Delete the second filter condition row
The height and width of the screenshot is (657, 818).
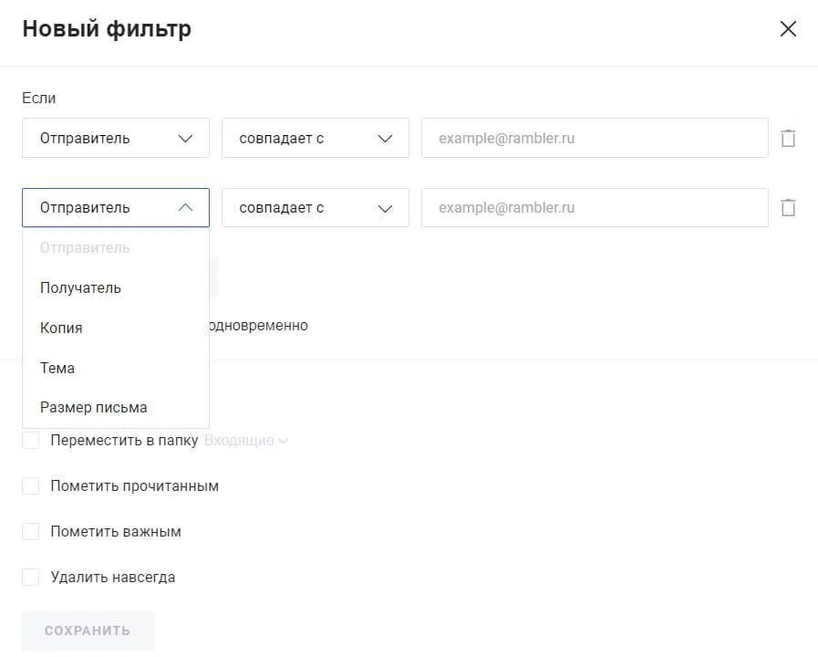pyautogui.click(x=788, y=208)
